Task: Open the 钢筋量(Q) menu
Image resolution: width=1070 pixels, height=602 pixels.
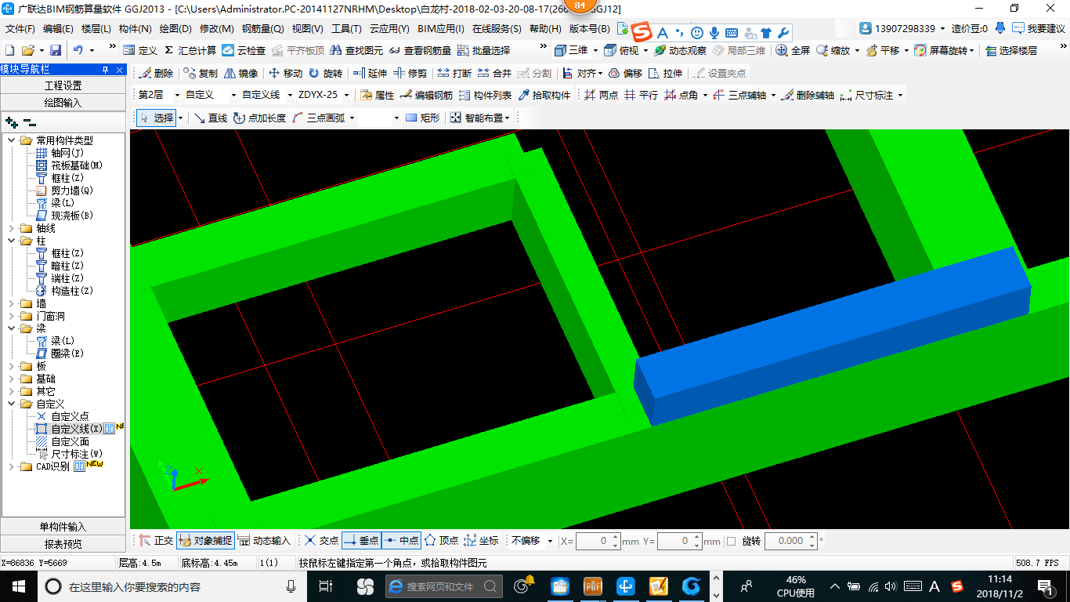Action: [x=262, y=29]
